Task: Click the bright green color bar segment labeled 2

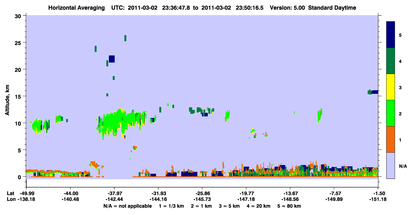Action: [x=391, y=113]
